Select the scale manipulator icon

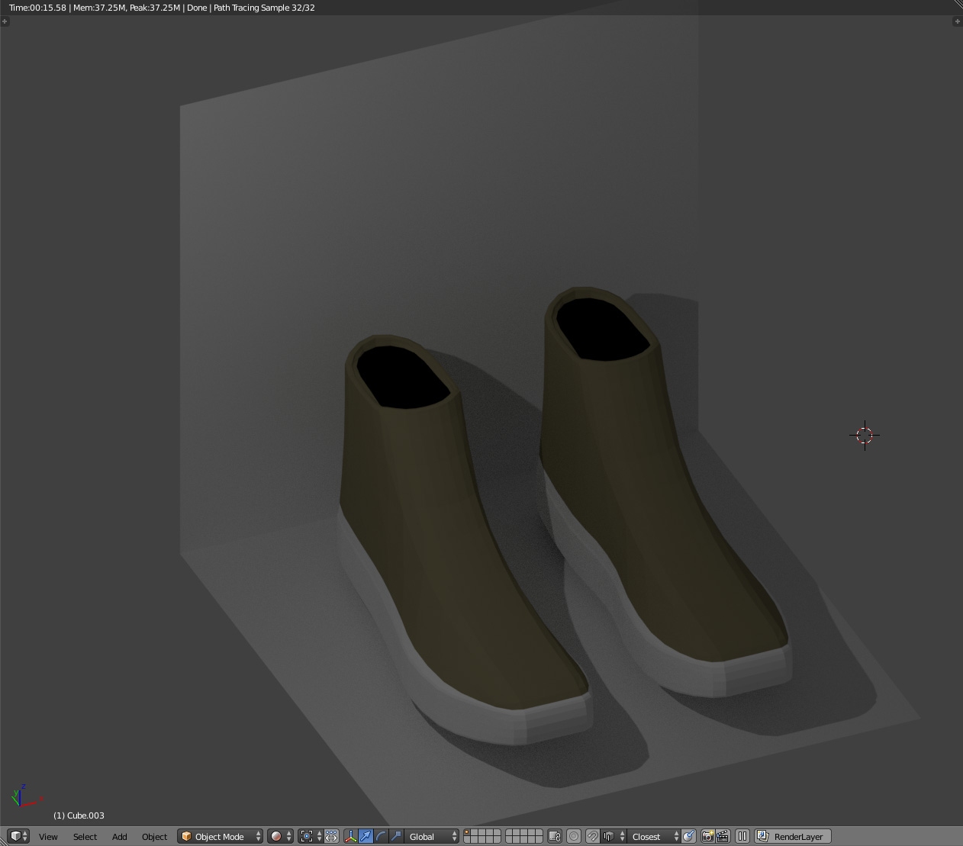(396, 837)
